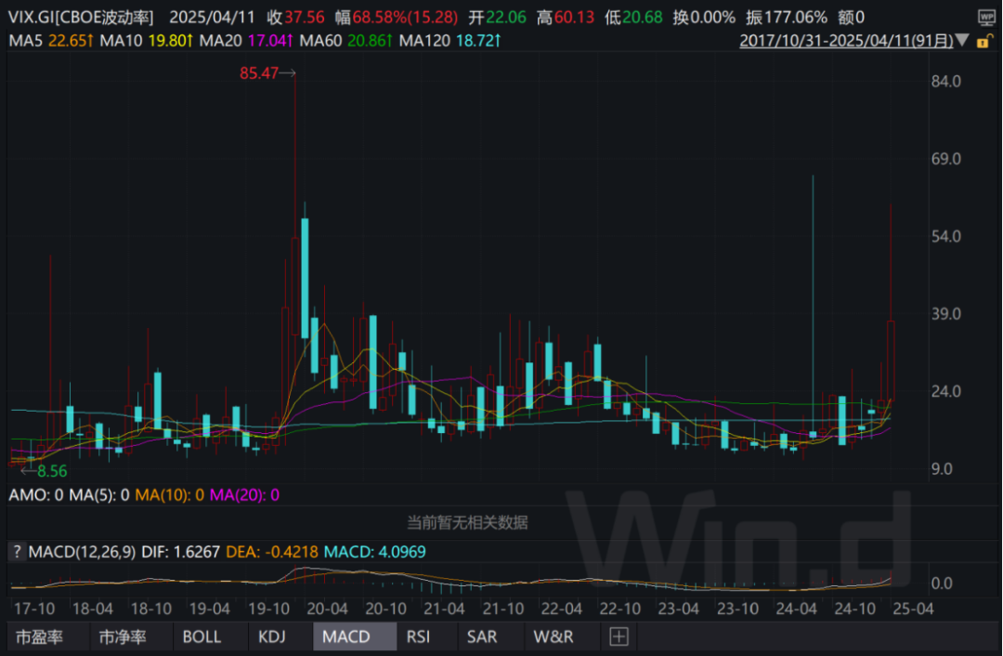Switch to the W&R indicator tab
Screen dimensions: 1003x656
click(x=554, y=636)
